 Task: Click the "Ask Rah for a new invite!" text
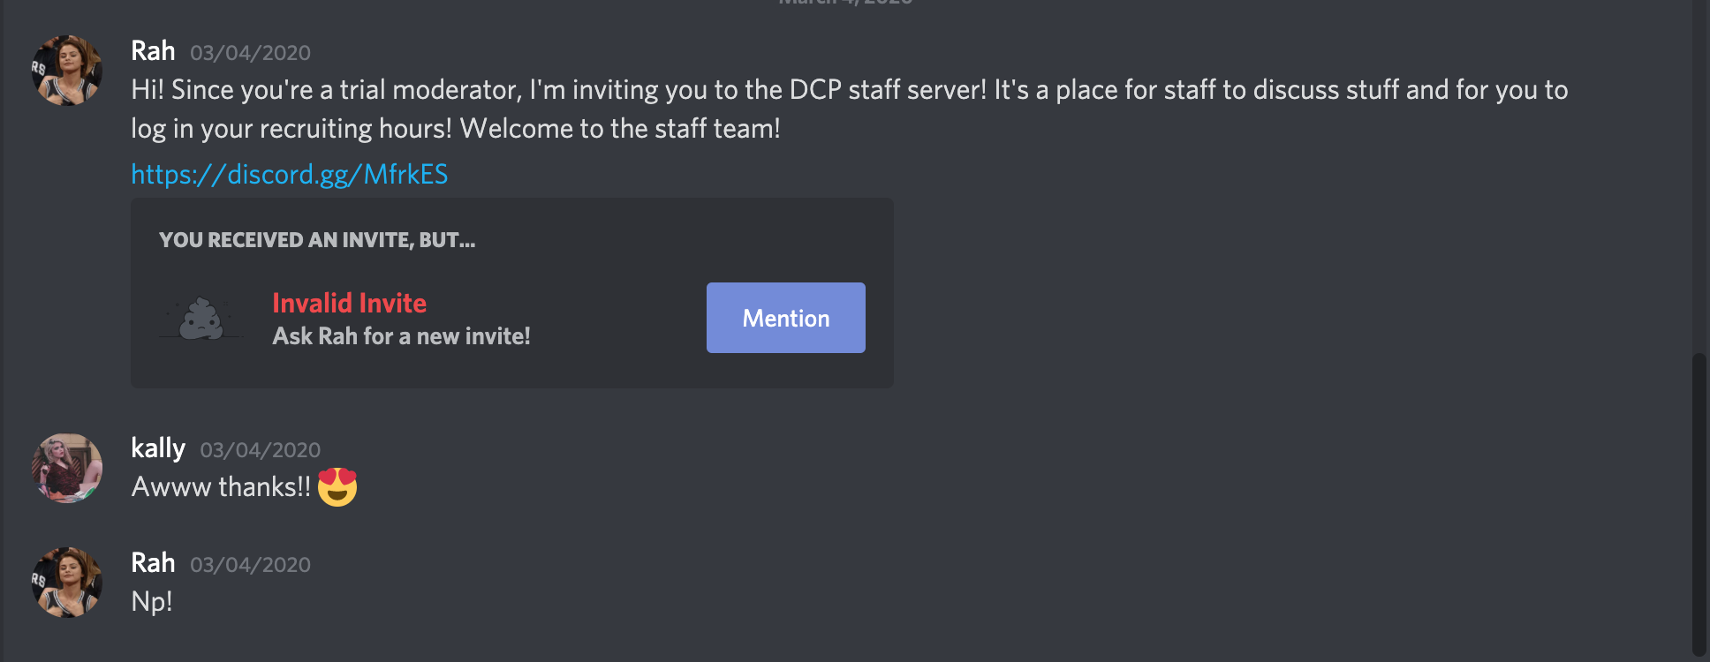coord(401,336)
